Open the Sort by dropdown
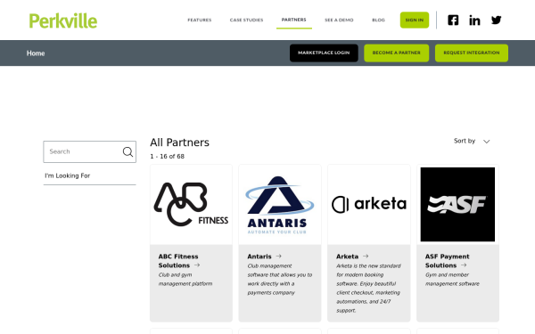This screenshot has width=535, height=334. (x=472, y=141)
